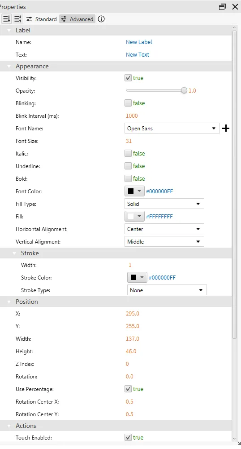Uncheck the Visibility checkbox
This screenshot has width=241, height=449.
click(128, 78)
